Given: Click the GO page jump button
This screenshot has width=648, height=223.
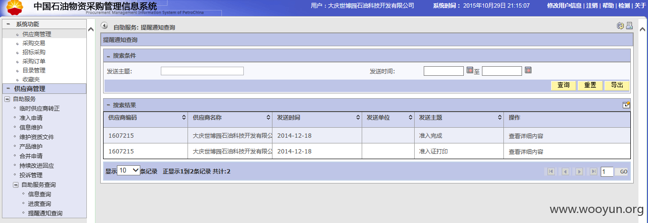Looking at the screenshot, I should coord(622,172).
